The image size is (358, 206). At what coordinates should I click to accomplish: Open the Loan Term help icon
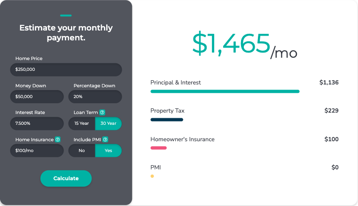tap(102, 113)
